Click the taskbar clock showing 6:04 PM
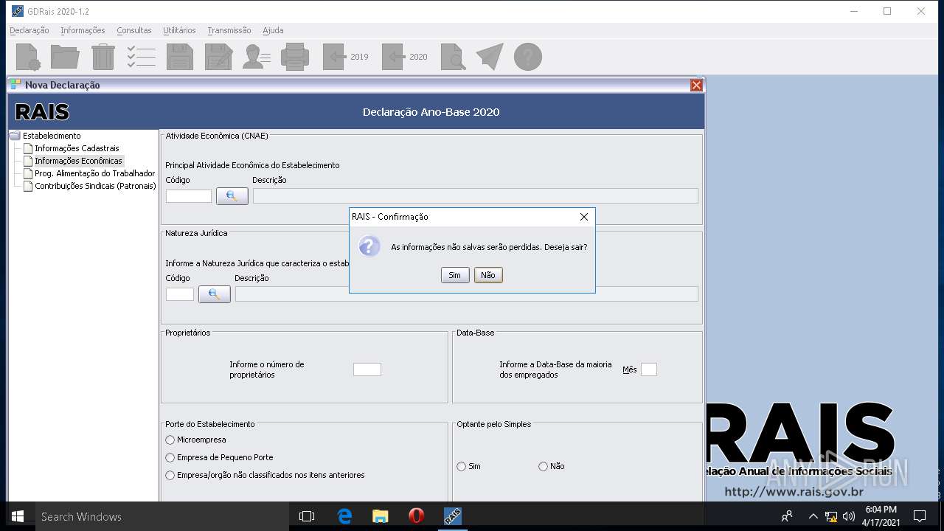Screen dimensions: 944x531 [x=881, y=516]
